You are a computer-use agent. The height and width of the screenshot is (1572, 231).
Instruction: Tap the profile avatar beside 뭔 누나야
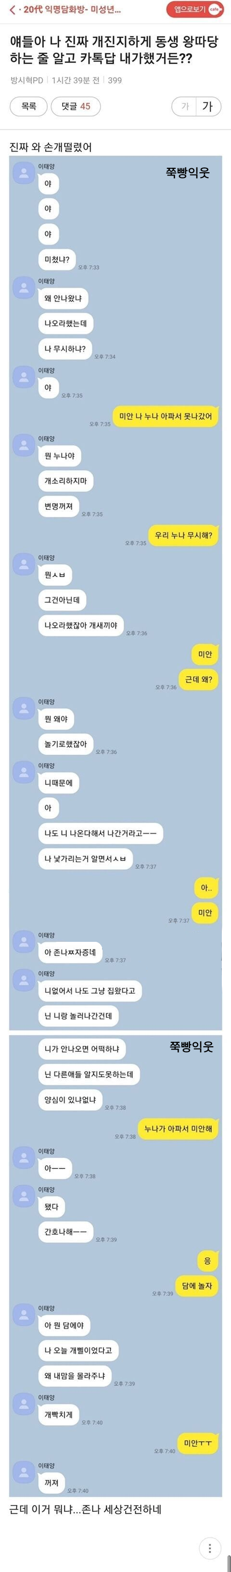click(24, 445)
